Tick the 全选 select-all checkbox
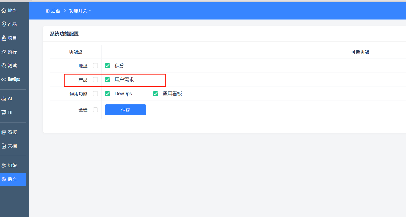The height and width of the screenshot is (217, 406). tap(95, 110)
